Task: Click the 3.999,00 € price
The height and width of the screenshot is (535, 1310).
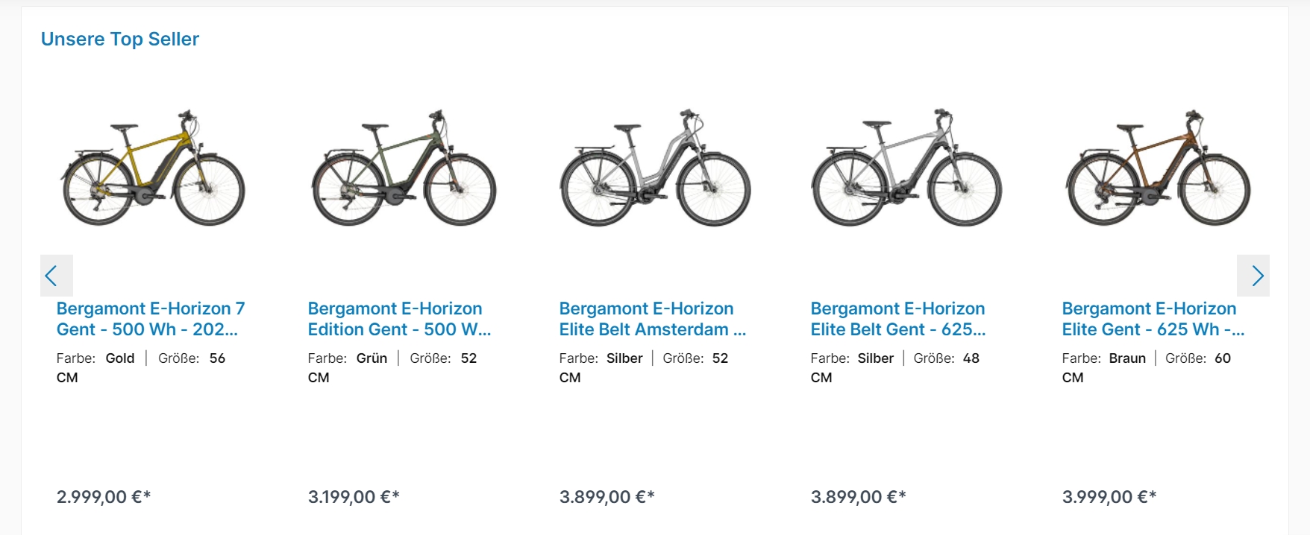Action: pos(1109,497)
